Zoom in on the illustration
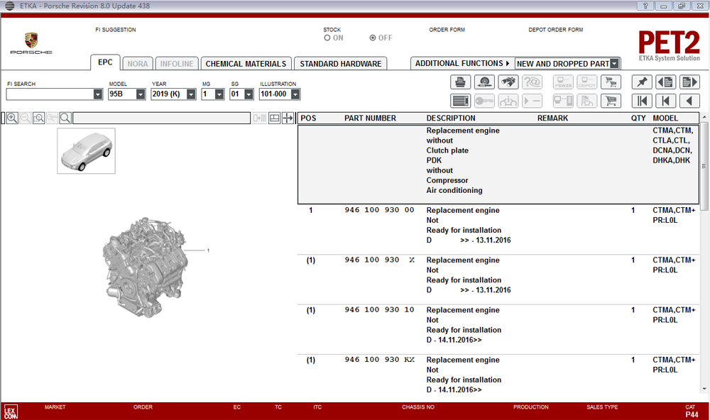This screenshot has width=710, height=420. tap(12, 118)
